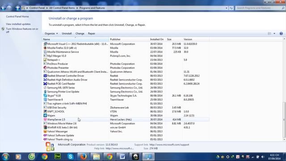The width and height of the screenshot is (286, 161).
Task: Click the volume icon in system tray
Action: coord(263,157)
